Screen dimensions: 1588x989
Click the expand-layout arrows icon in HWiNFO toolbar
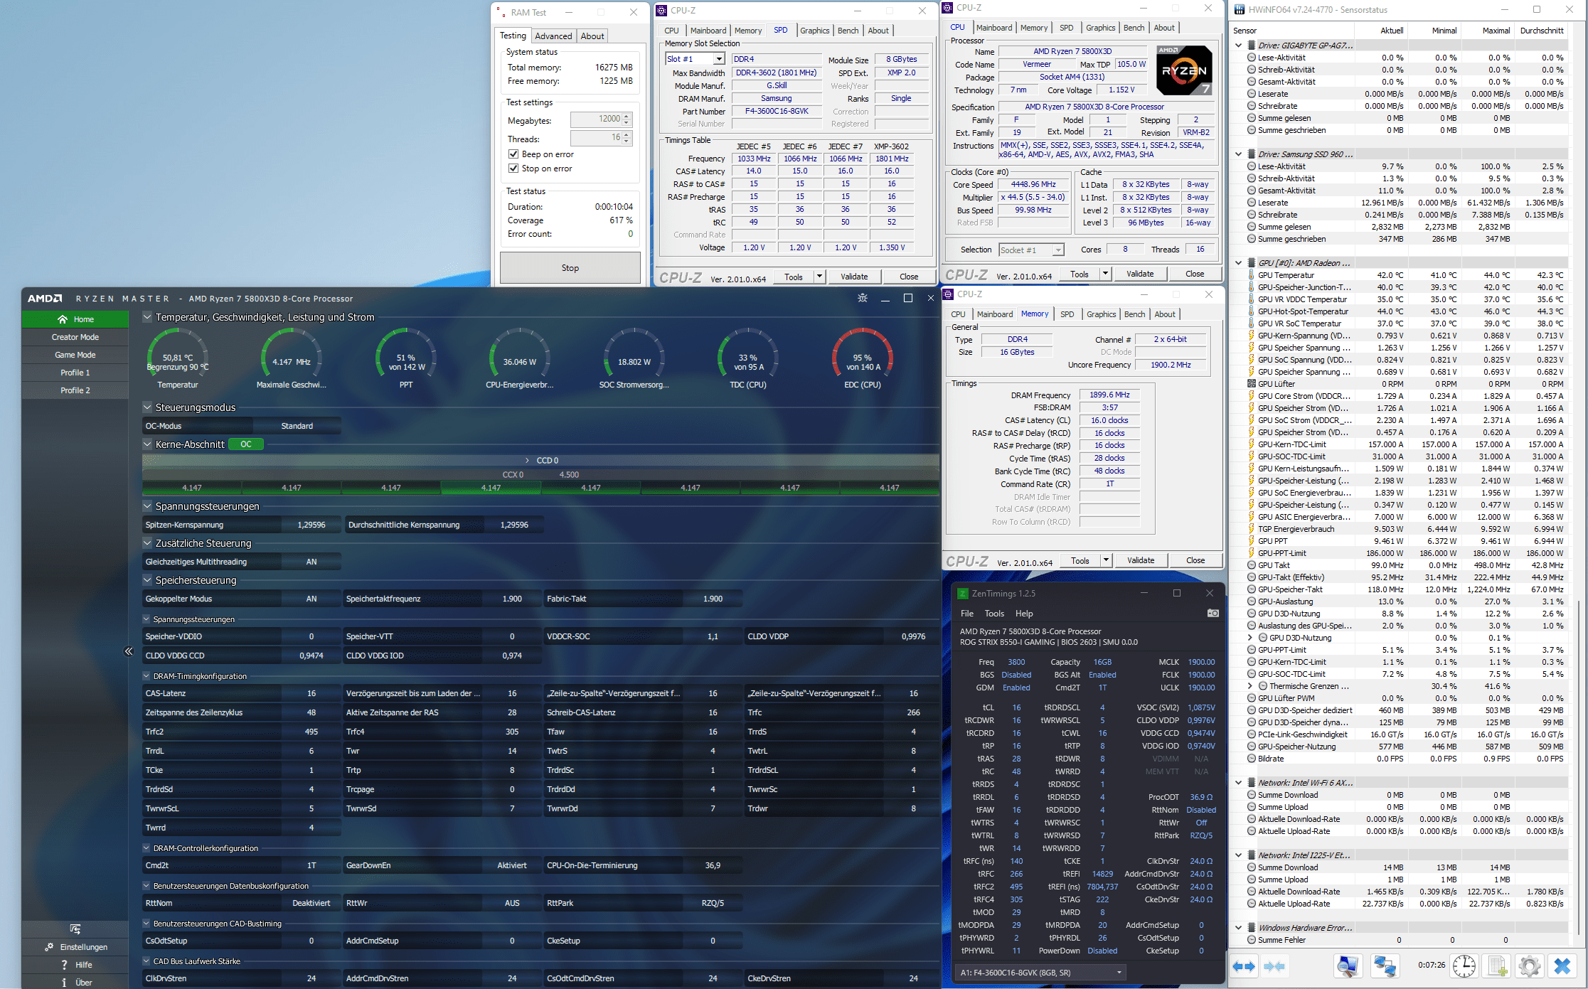(x=1244, y=966)
